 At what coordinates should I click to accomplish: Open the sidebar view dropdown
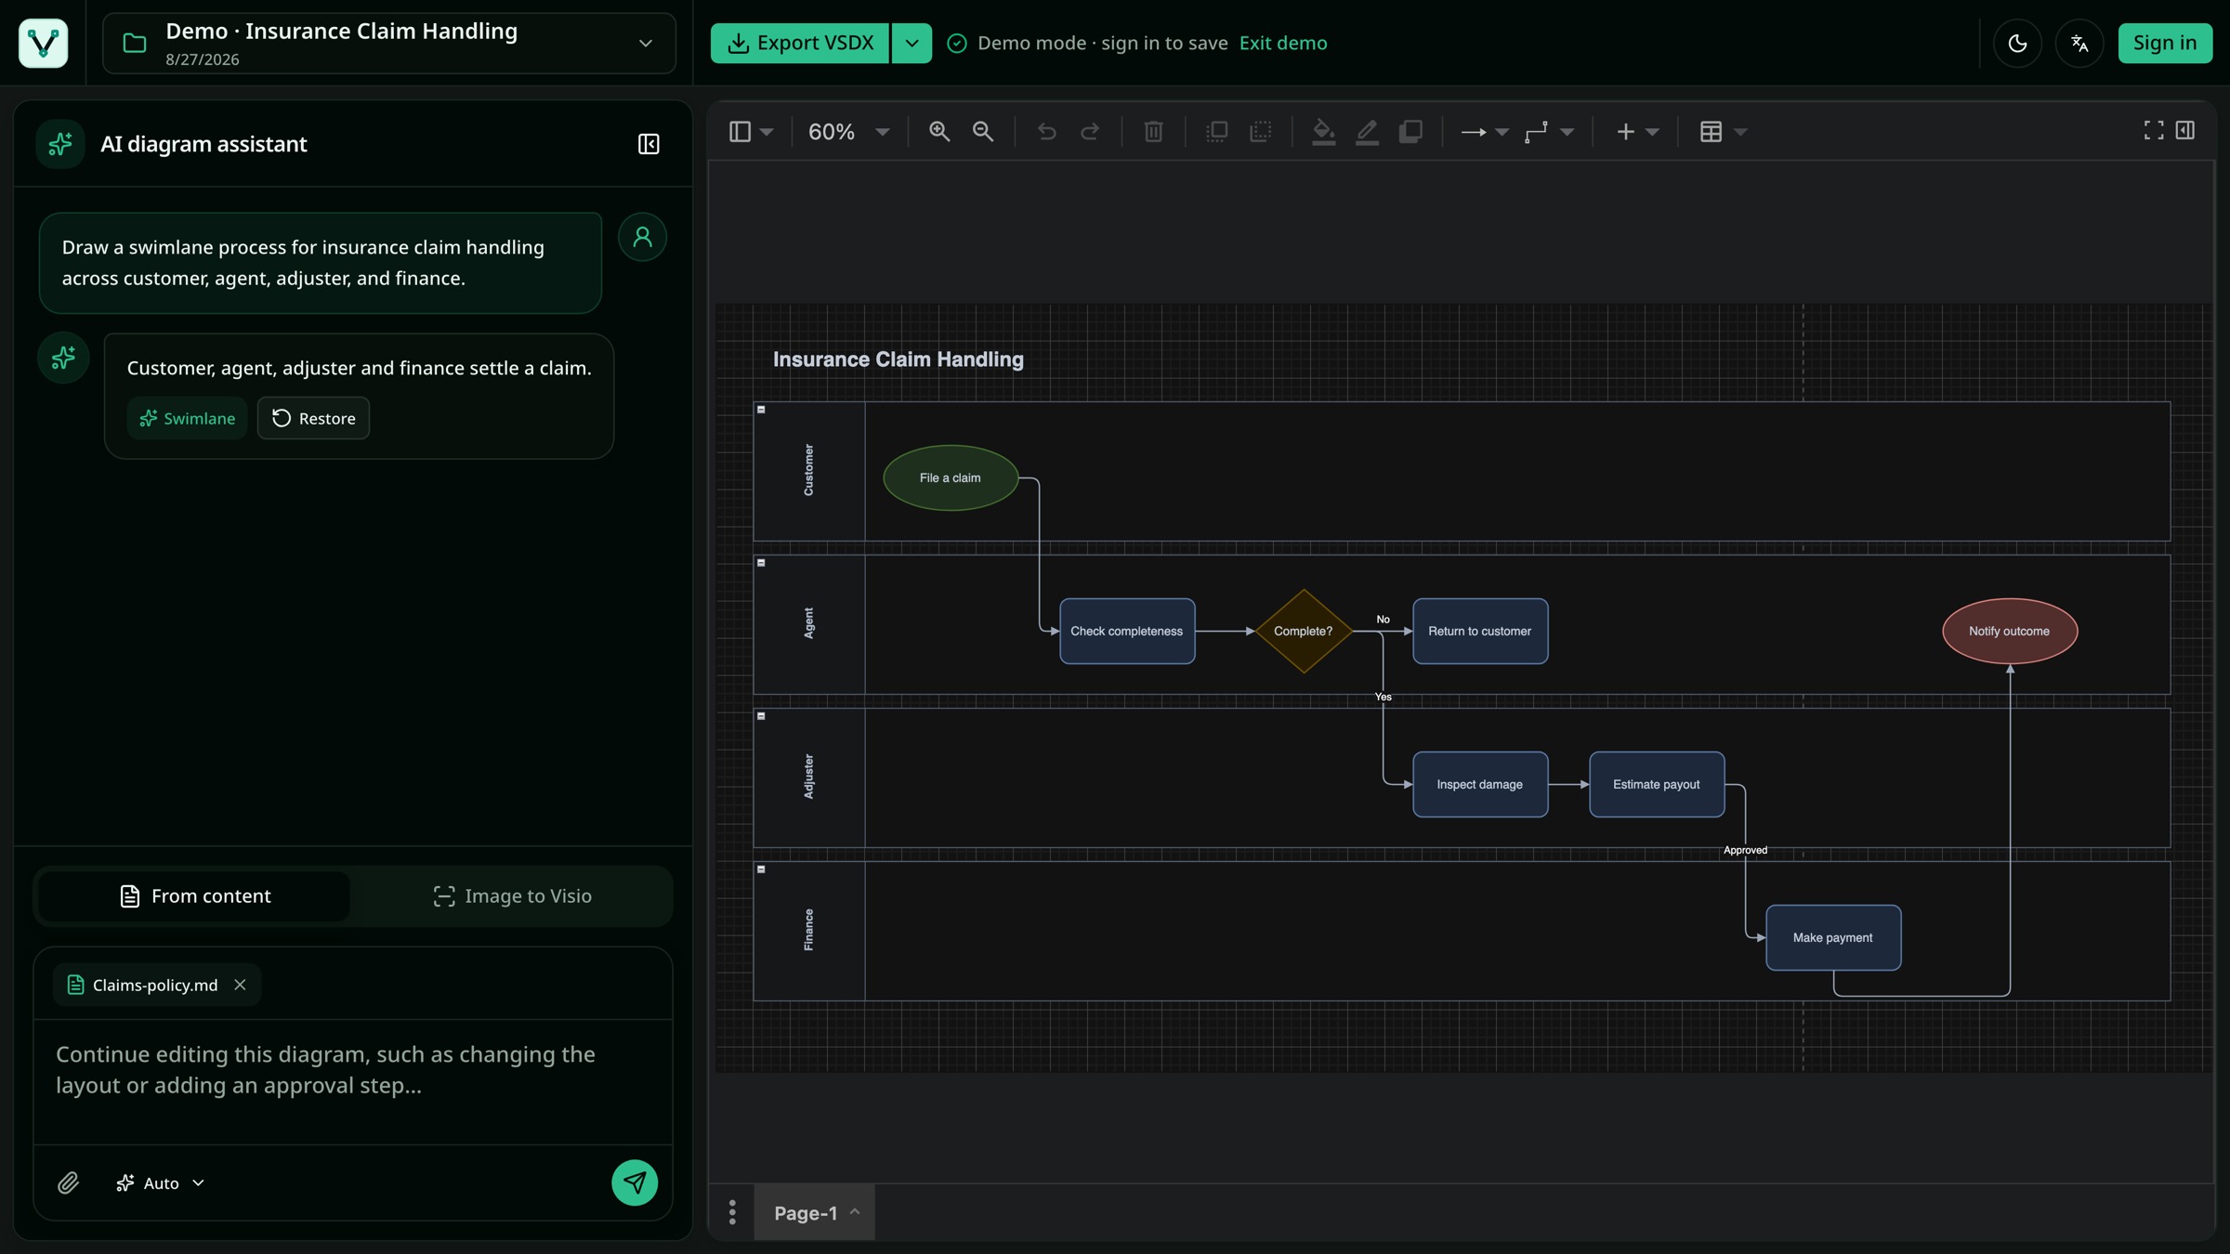(x=751, y=132)
